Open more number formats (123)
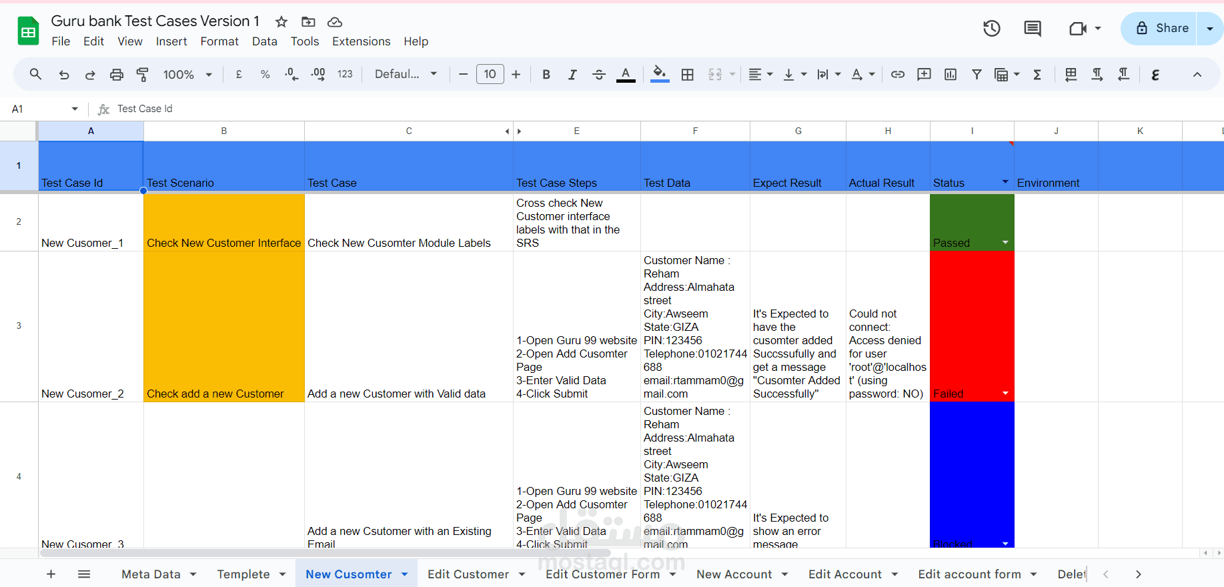 coord(345,74)
